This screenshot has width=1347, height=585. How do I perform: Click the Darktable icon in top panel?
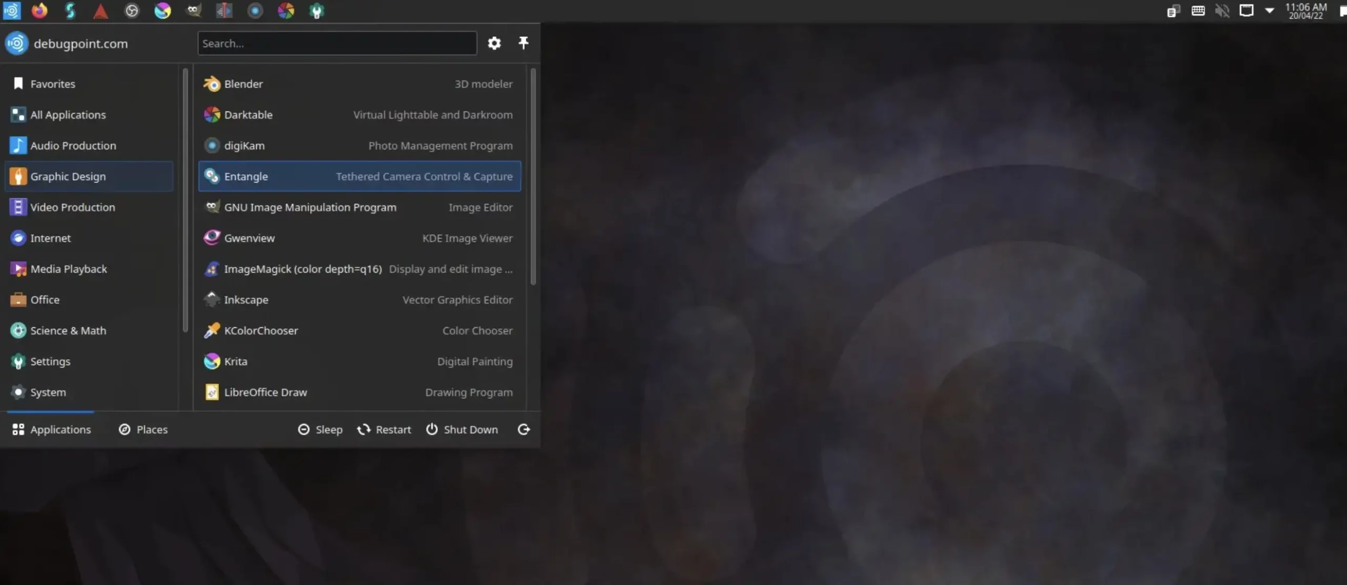click(286, 11)
